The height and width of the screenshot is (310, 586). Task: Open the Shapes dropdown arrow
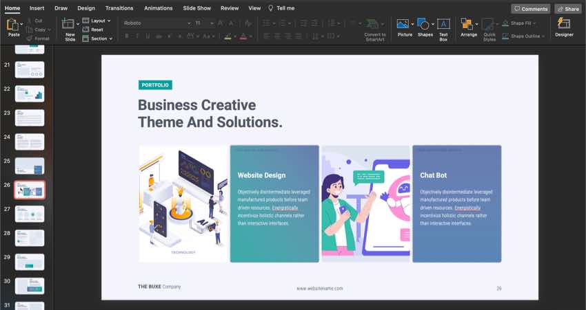[433, 24]
